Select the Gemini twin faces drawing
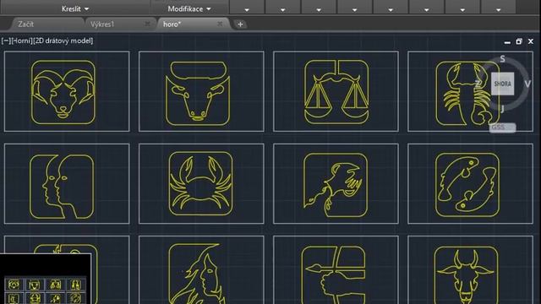Viewport: 541px width, 304px height. pos(62,187)
